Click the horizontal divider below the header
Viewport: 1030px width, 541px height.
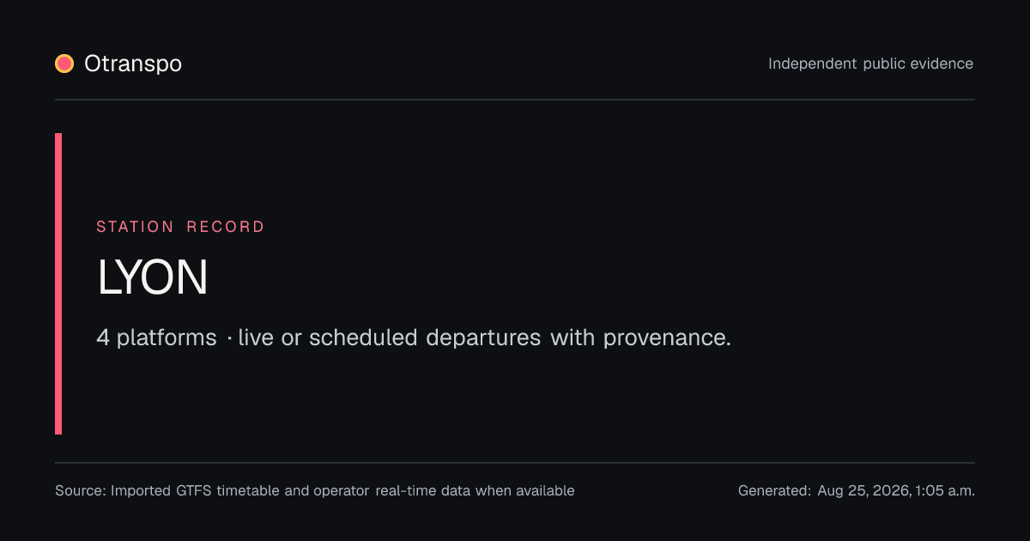[515, 100]
